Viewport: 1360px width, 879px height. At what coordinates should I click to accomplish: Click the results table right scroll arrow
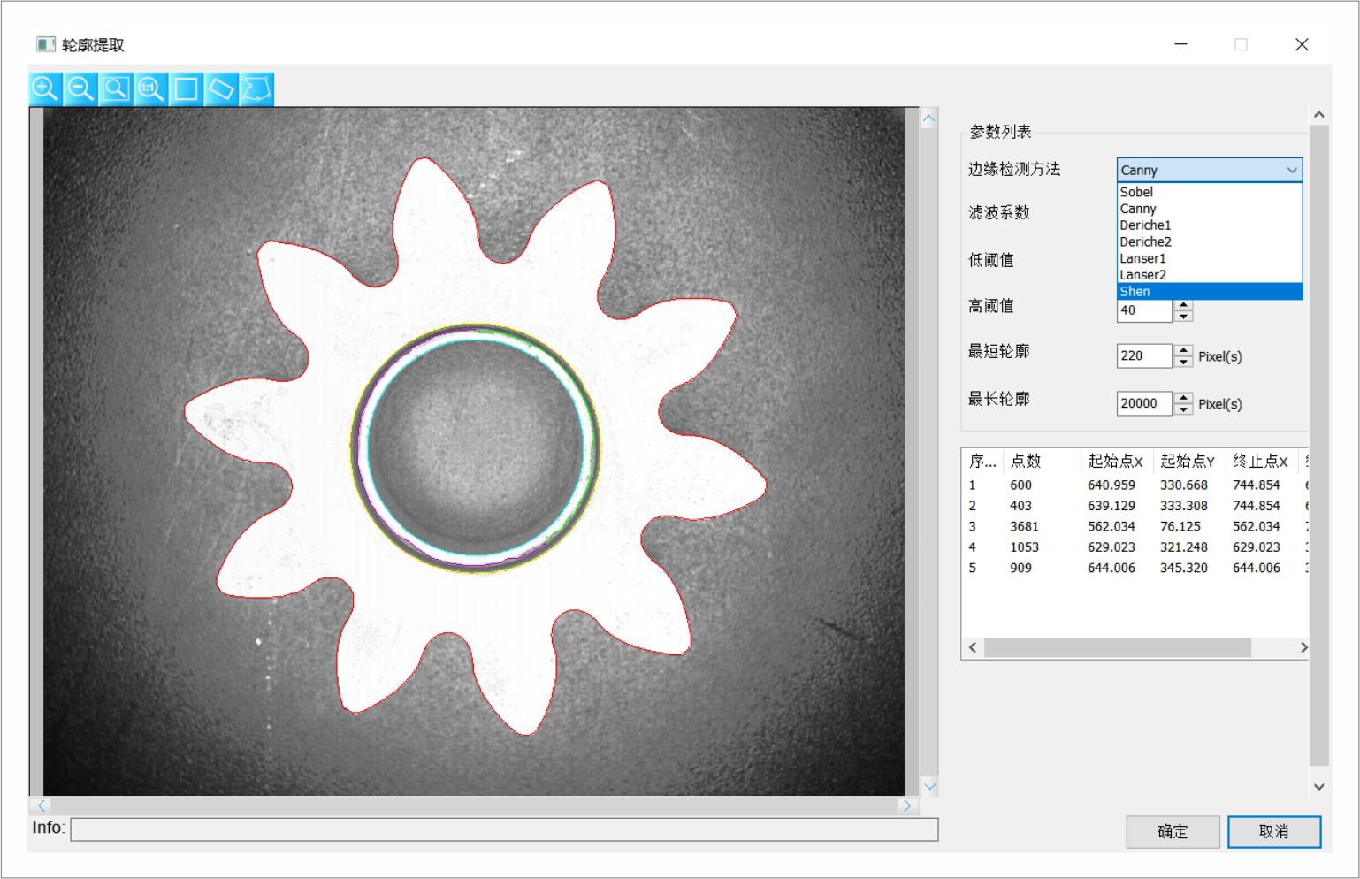click(1303, 647)
